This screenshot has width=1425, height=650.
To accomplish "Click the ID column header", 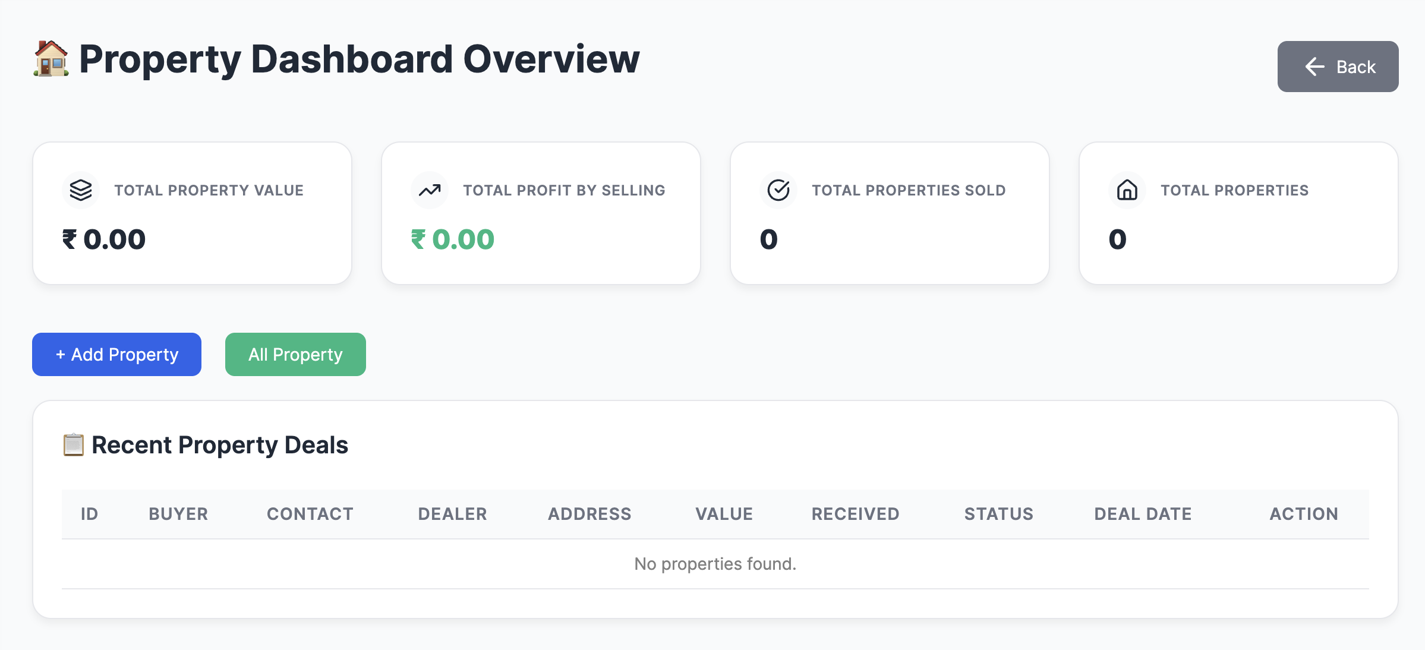I will coord(90,514).
